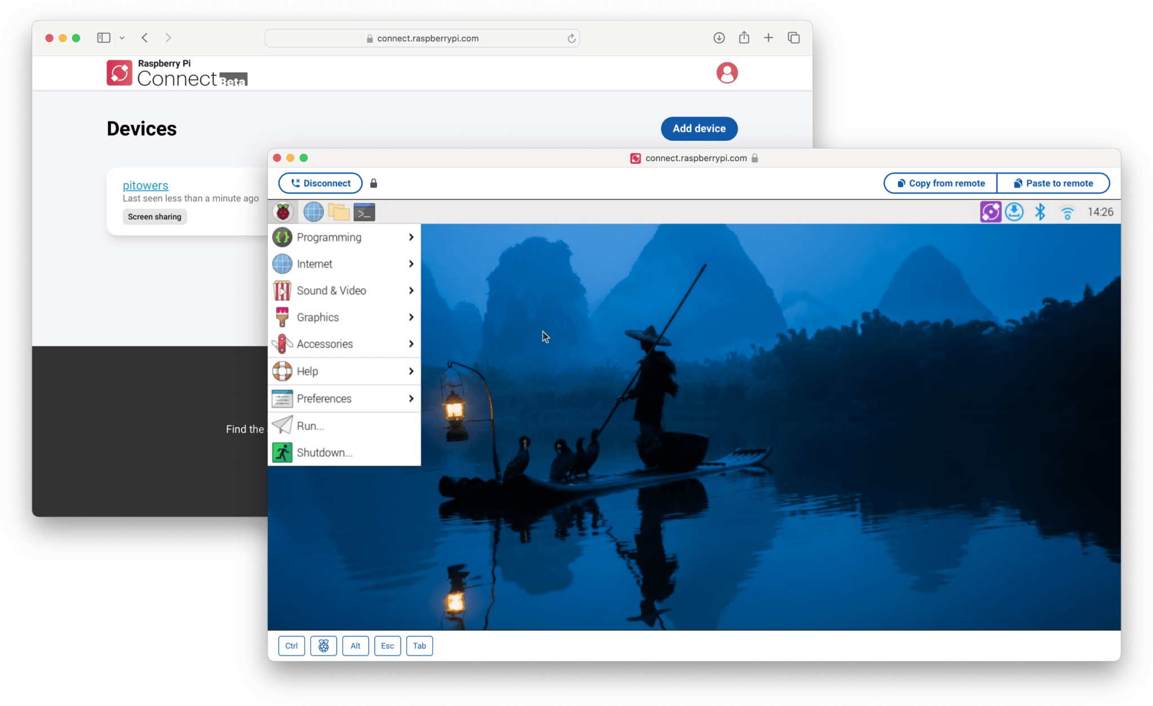
Task: Open the Wi-Fi network tray icon
Action: (x=1067, y=213)
